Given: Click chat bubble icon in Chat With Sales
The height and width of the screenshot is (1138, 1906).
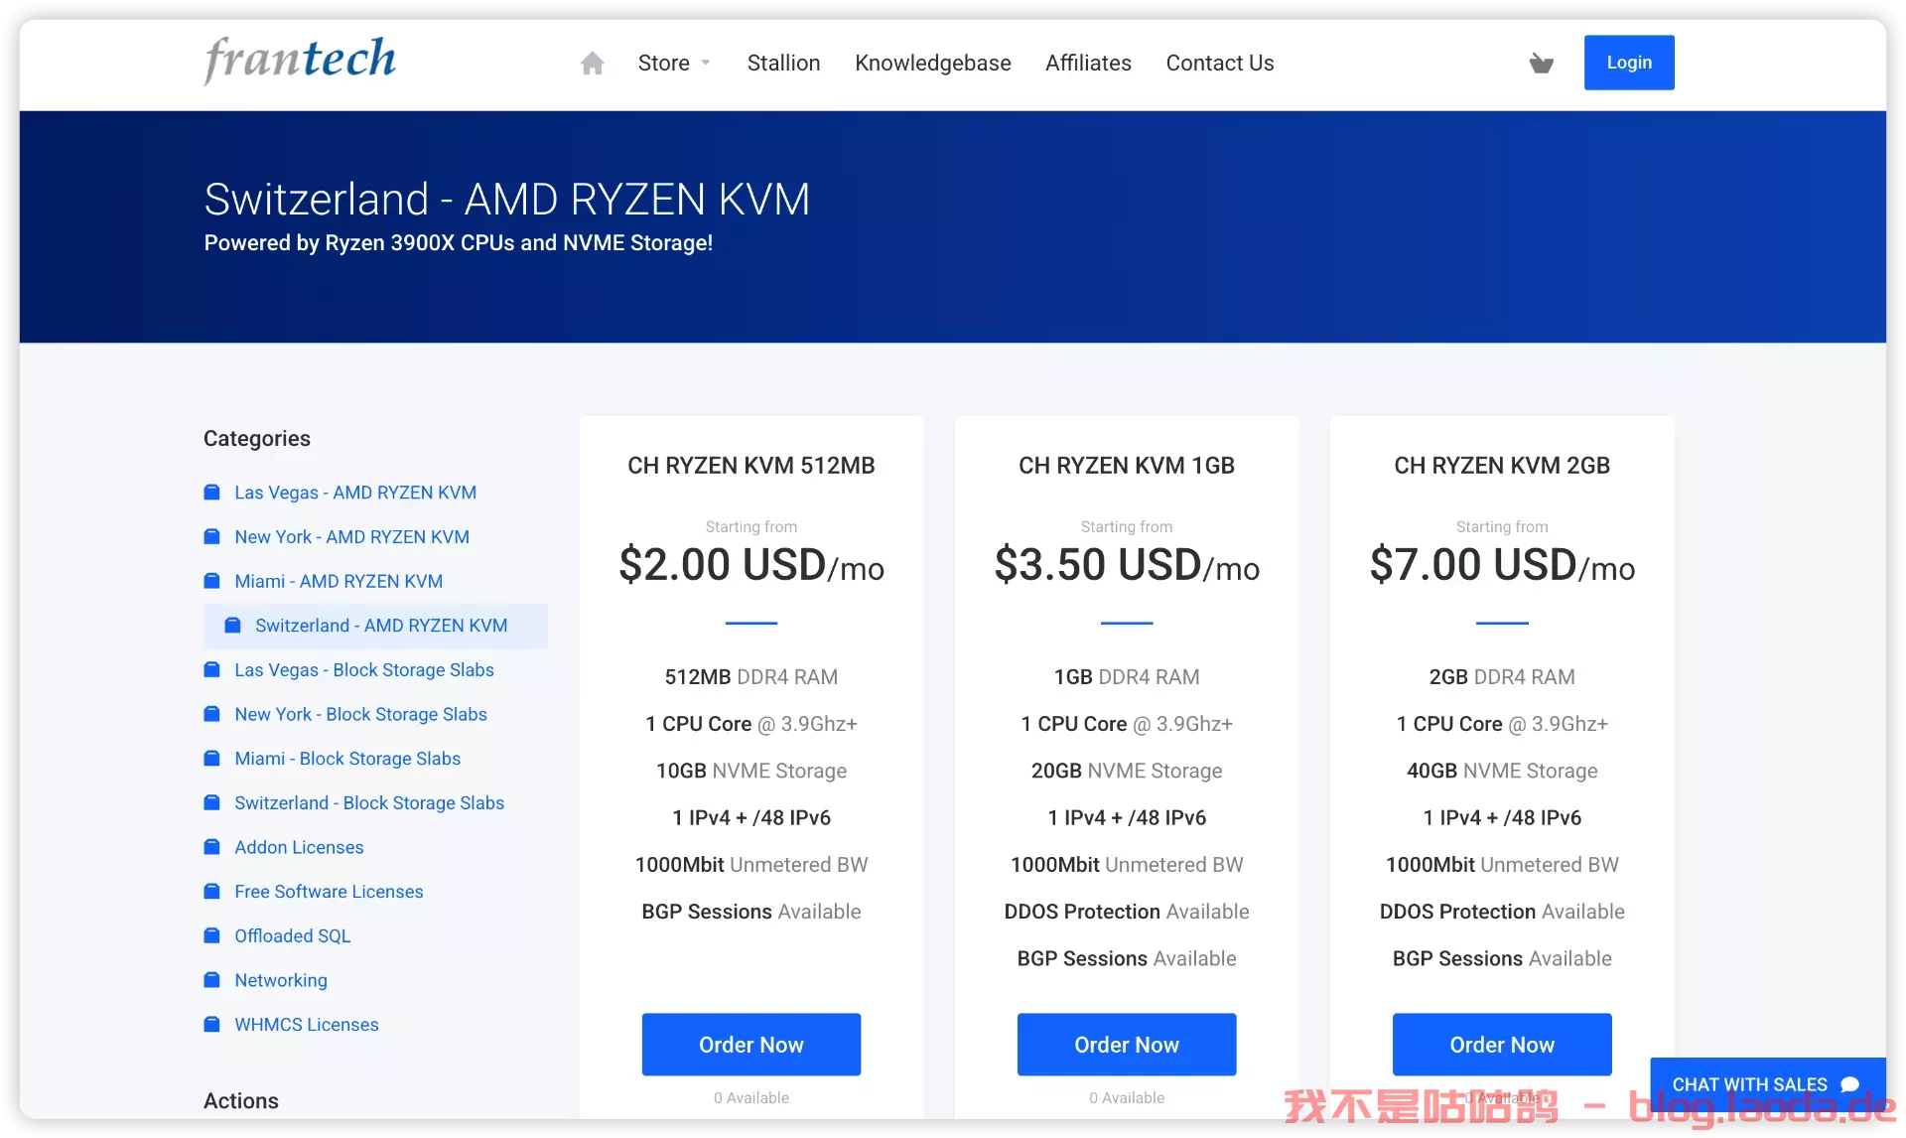Looking at the screenshot, I should click(1849, 1084).
